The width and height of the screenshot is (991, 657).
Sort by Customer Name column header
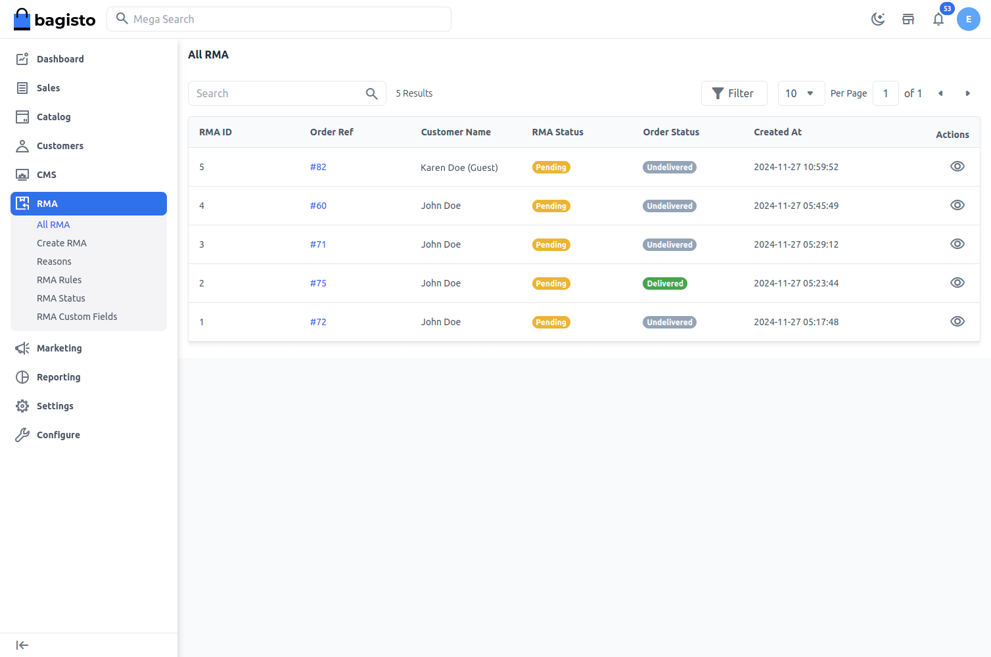(456, 132)
